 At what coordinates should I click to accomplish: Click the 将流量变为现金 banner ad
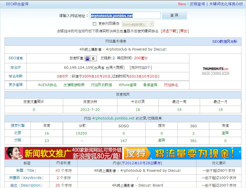(183, 153)
